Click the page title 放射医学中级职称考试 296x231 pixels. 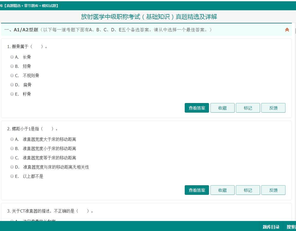(x=149, y=17)
